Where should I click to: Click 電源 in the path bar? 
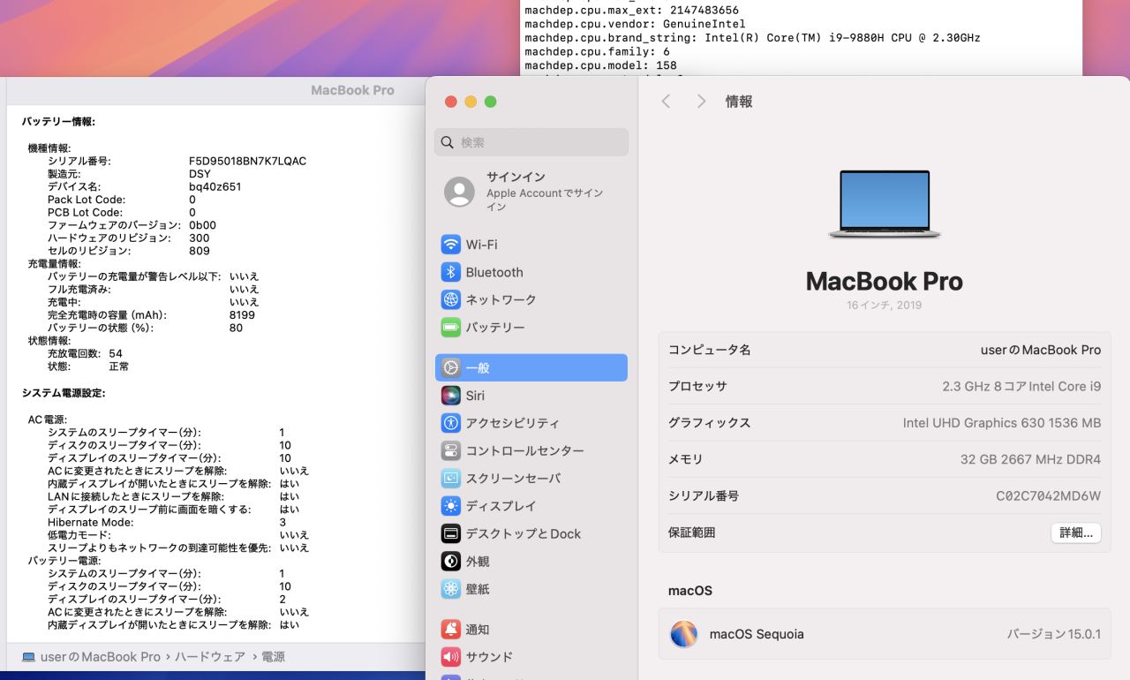click(x=273, y=657)
